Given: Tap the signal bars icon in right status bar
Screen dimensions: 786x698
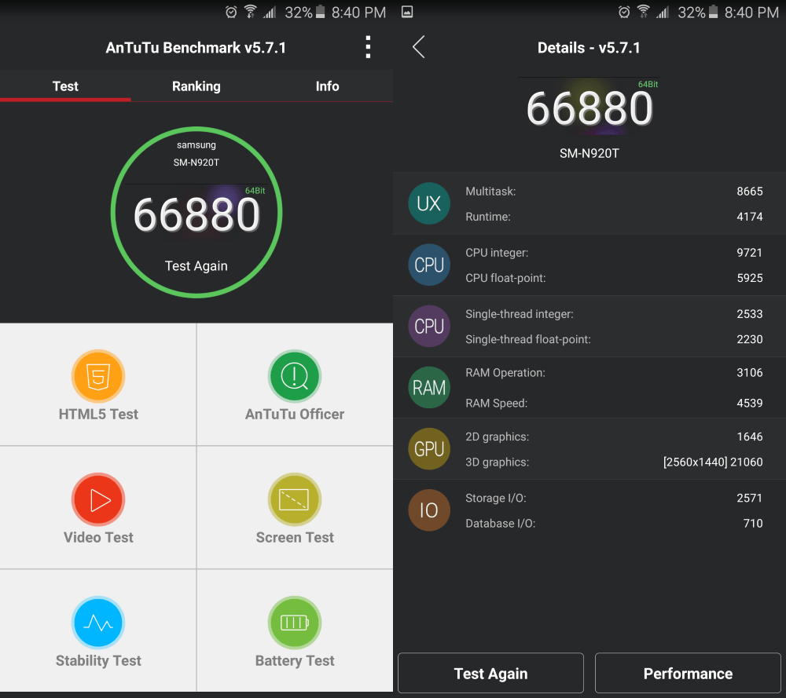Looking at the screenshot, I should (x=663, y=12).
